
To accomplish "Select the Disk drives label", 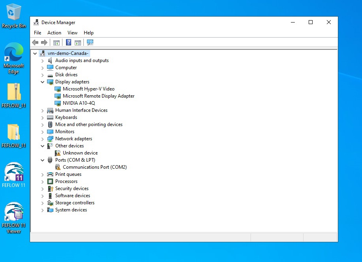I will pyautogui.click(x=66, y=75).
